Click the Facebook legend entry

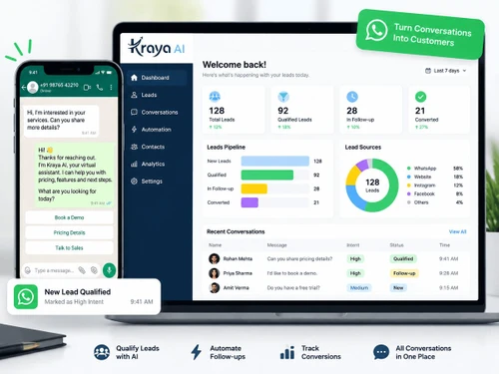point(434,193)
